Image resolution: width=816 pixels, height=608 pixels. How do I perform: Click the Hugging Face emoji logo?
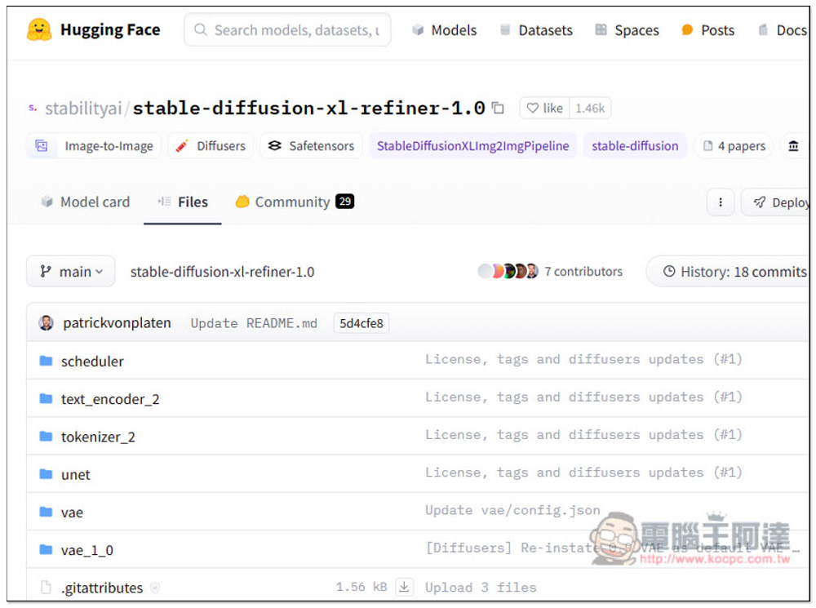(39, 29)
